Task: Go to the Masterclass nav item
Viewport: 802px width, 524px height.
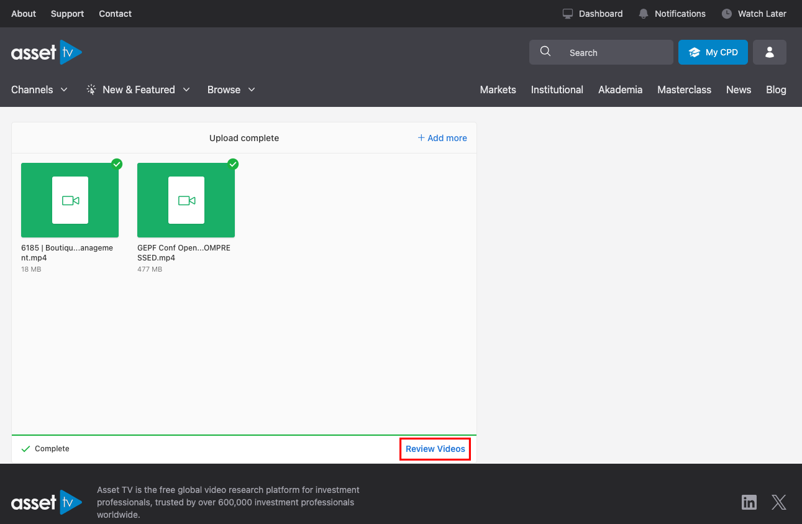Action: click(684, 90)
